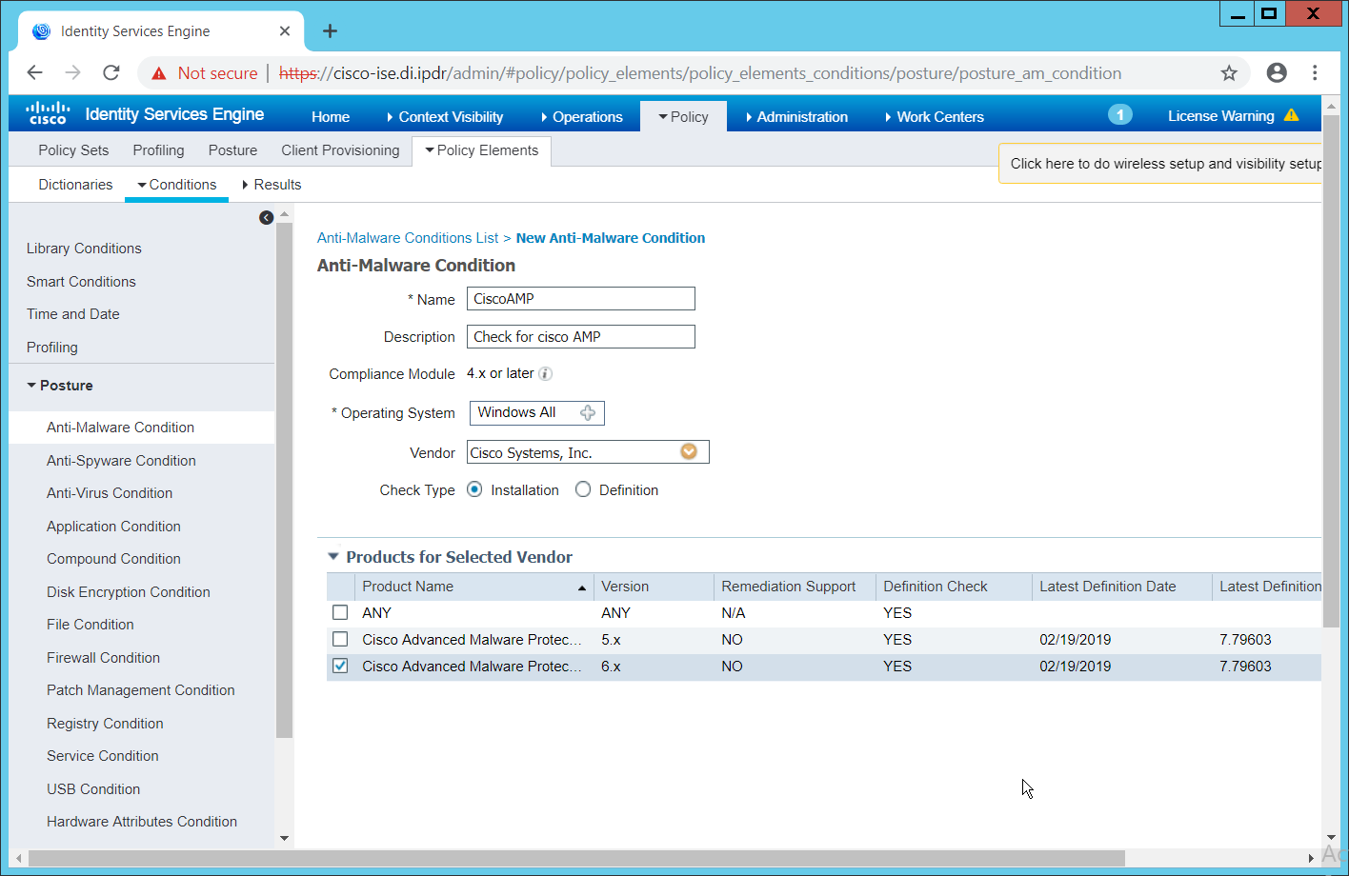Collapse the left sidebar with arrow icon

[x=266, y=218]
